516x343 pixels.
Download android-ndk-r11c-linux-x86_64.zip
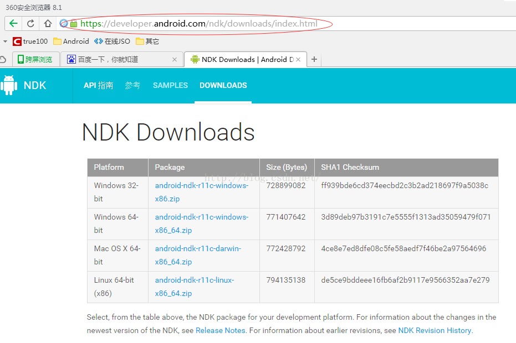(x=195, y=287)
